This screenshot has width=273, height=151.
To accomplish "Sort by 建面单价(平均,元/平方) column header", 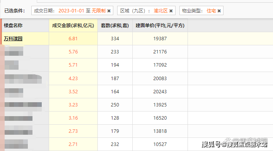I will [x=160, y=26].
